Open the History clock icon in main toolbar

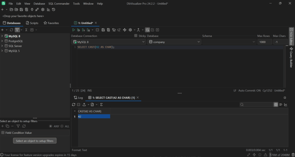54,10
